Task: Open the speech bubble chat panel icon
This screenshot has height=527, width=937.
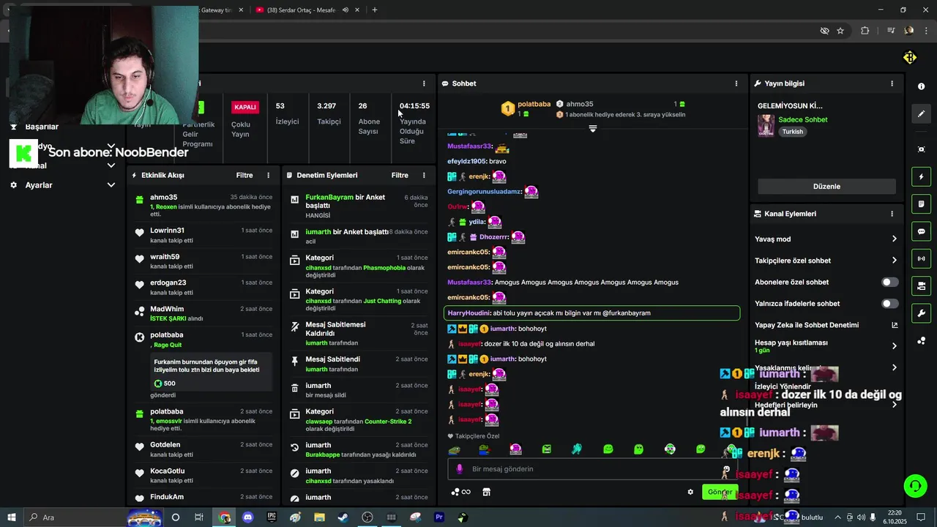Action: click(921, 231)
